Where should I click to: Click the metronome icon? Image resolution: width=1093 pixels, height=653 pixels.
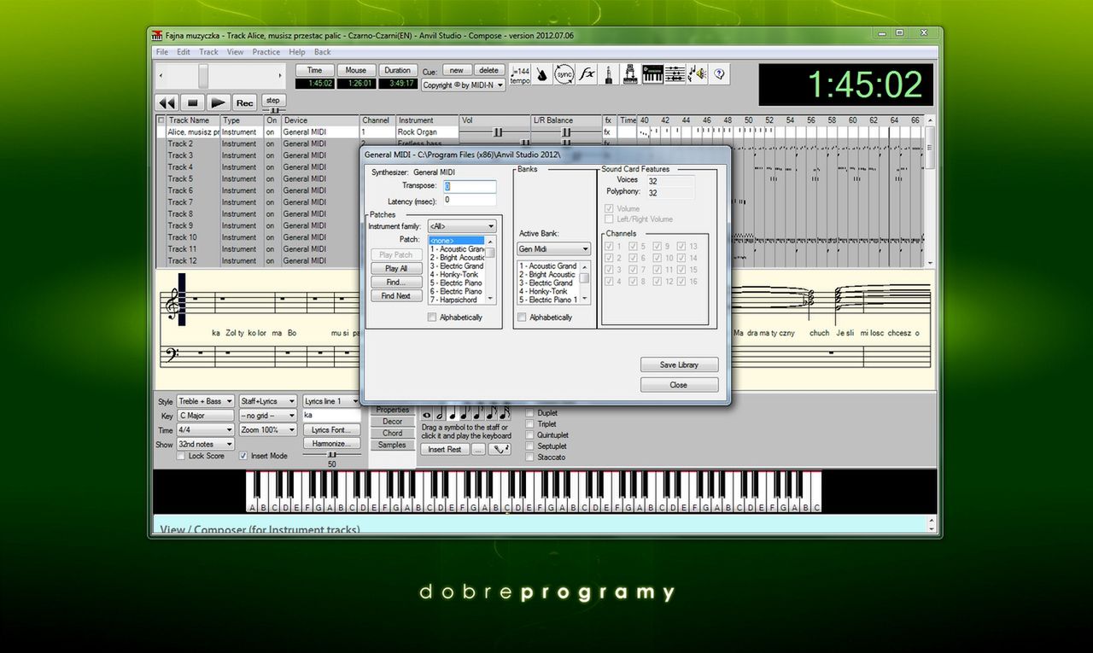click(x=542, y=75)
